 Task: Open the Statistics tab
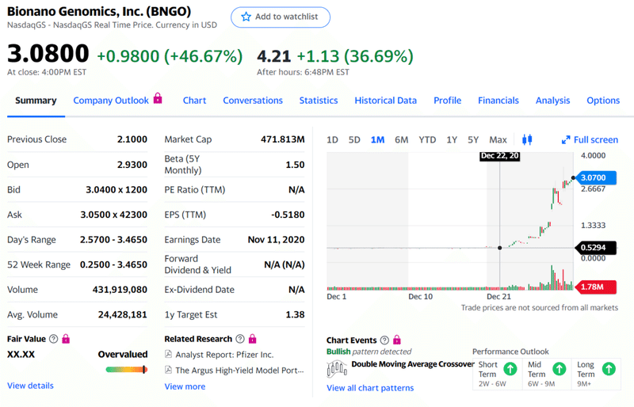(x=319, y=101)
